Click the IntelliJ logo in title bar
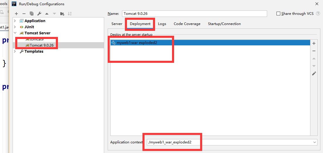This screenshot has height=153, width=323. pos(14,4)
